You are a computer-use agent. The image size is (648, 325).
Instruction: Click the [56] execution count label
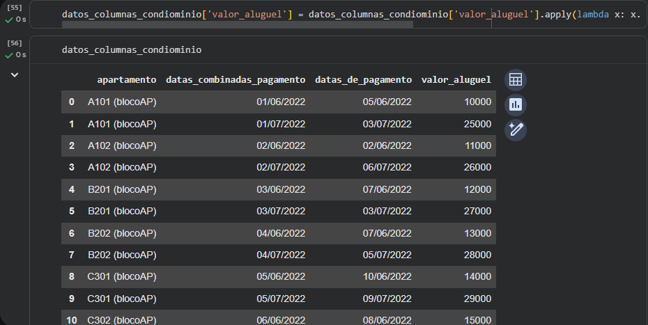(x=14, y=43)
